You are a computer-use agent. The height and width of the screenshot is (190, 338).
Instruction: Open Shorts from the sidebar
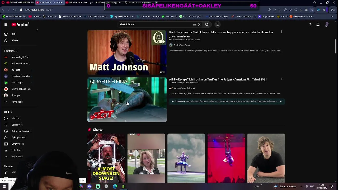click(18, 40)
